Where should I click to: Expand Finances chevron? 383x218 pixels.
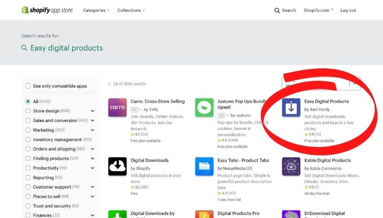(92, 215)
